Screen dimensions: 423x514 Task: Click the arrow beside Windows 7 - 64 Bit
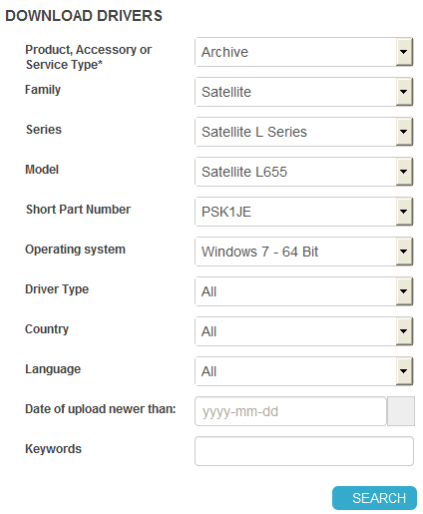[x=404, y=252]
